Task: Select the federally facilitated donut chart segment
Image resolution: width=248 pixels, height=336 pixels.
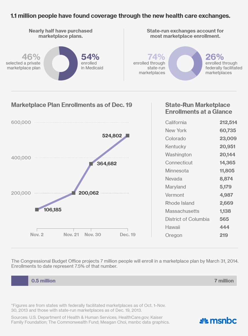Action: (198, 63)
